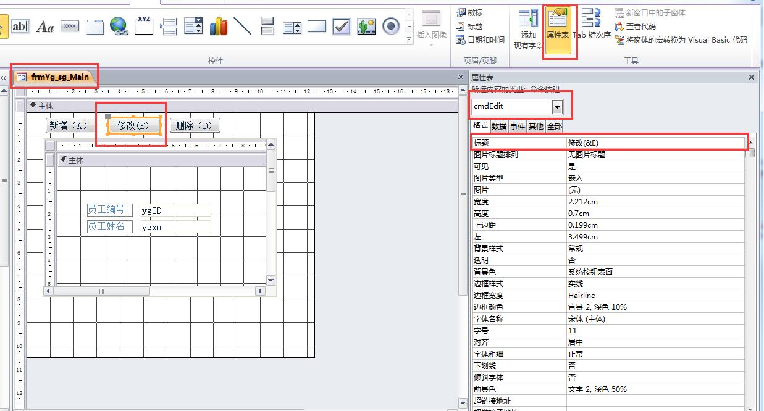Click the 边框颜色 value 背景 2, 深色 10%
This screenshot has width=764, height=411.
coord(655,307)
